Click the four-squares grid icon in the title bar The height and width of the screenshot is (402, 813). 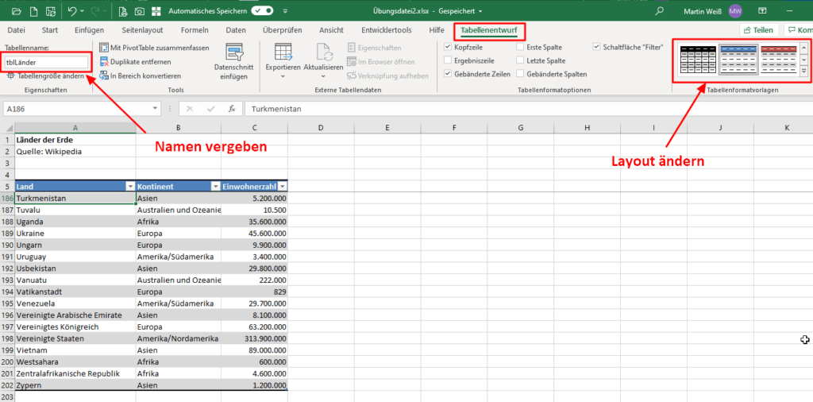pyautogui.click(x=156, y=11)
